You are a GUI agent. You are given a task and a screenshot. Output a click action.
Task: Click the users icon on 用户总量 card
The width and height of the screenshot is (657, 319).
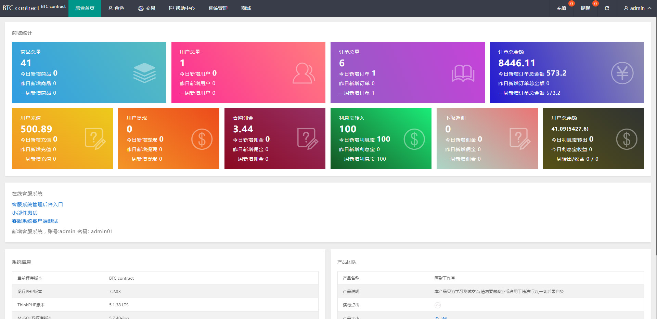304,73
